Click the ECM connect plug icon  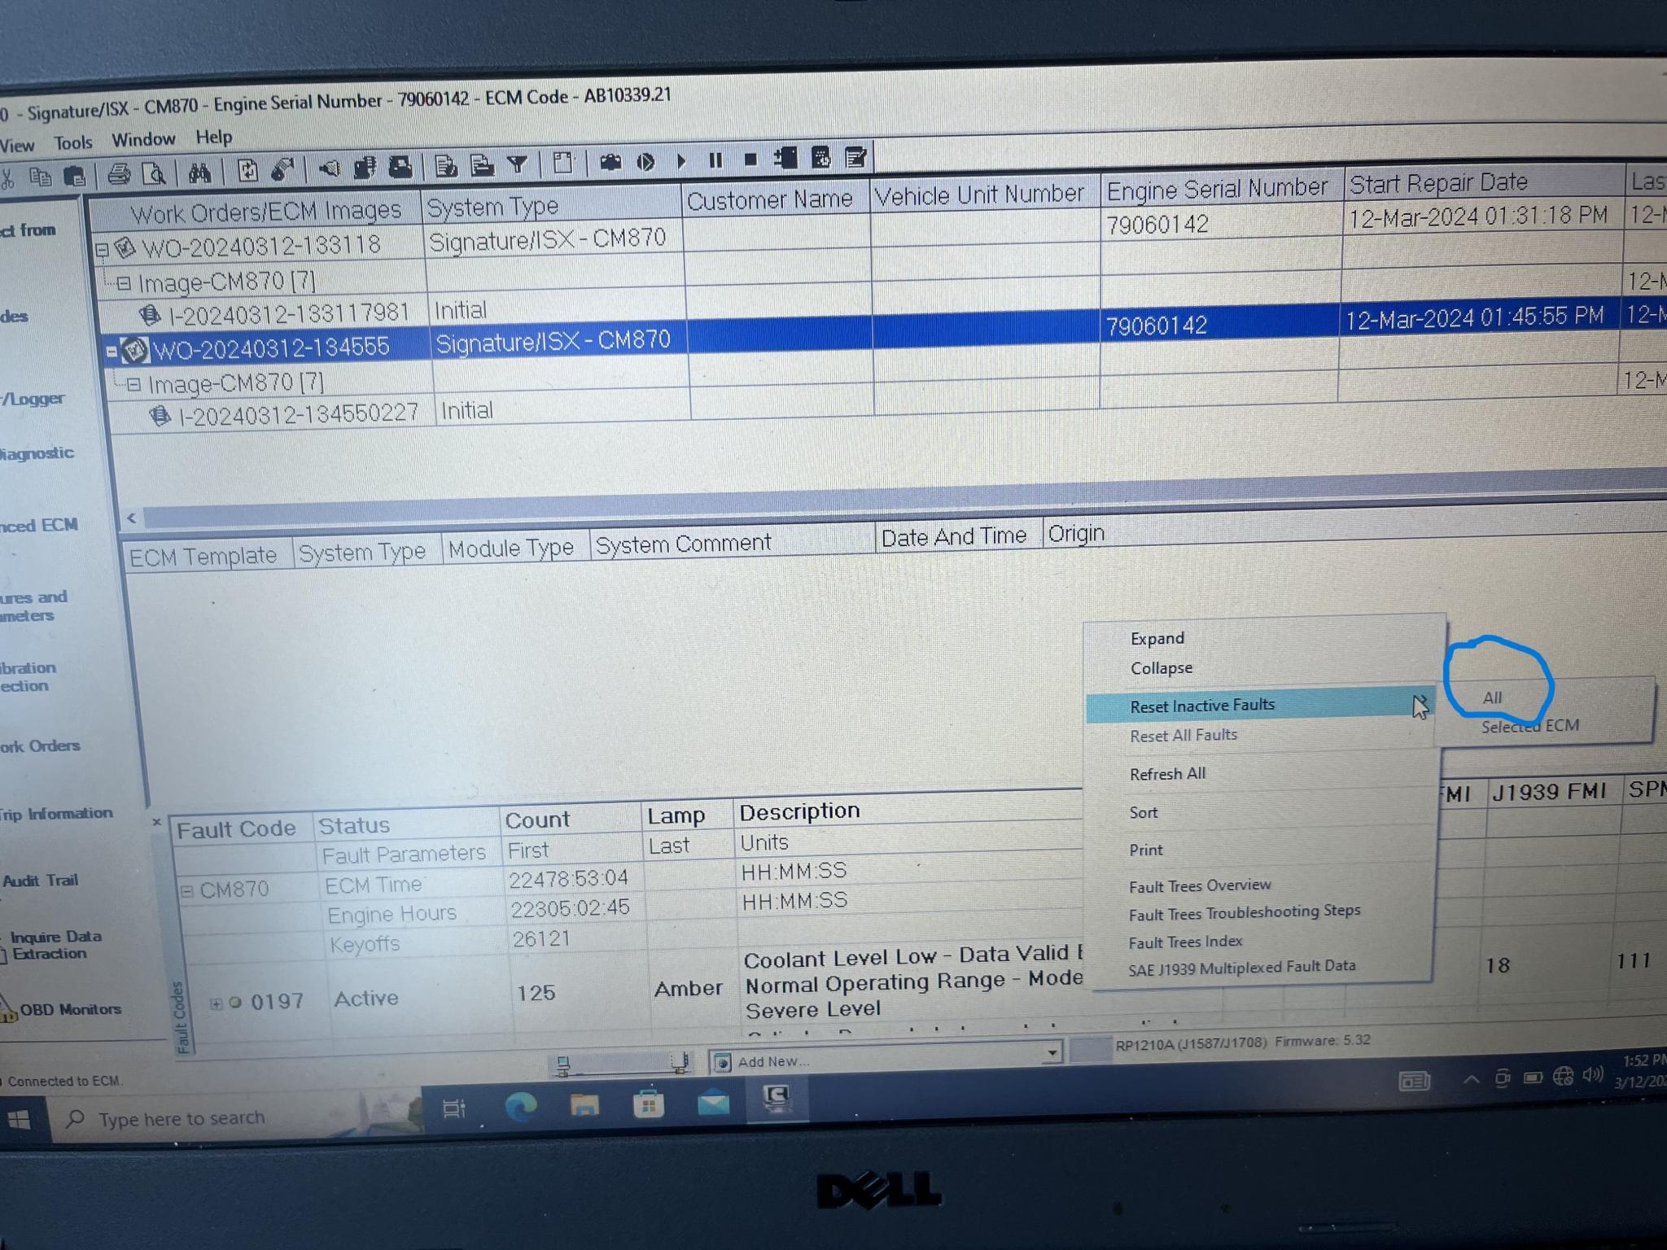(x=282, y=170)
